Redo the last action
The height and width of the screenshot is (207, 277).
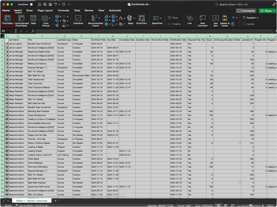tap(63, 5)
